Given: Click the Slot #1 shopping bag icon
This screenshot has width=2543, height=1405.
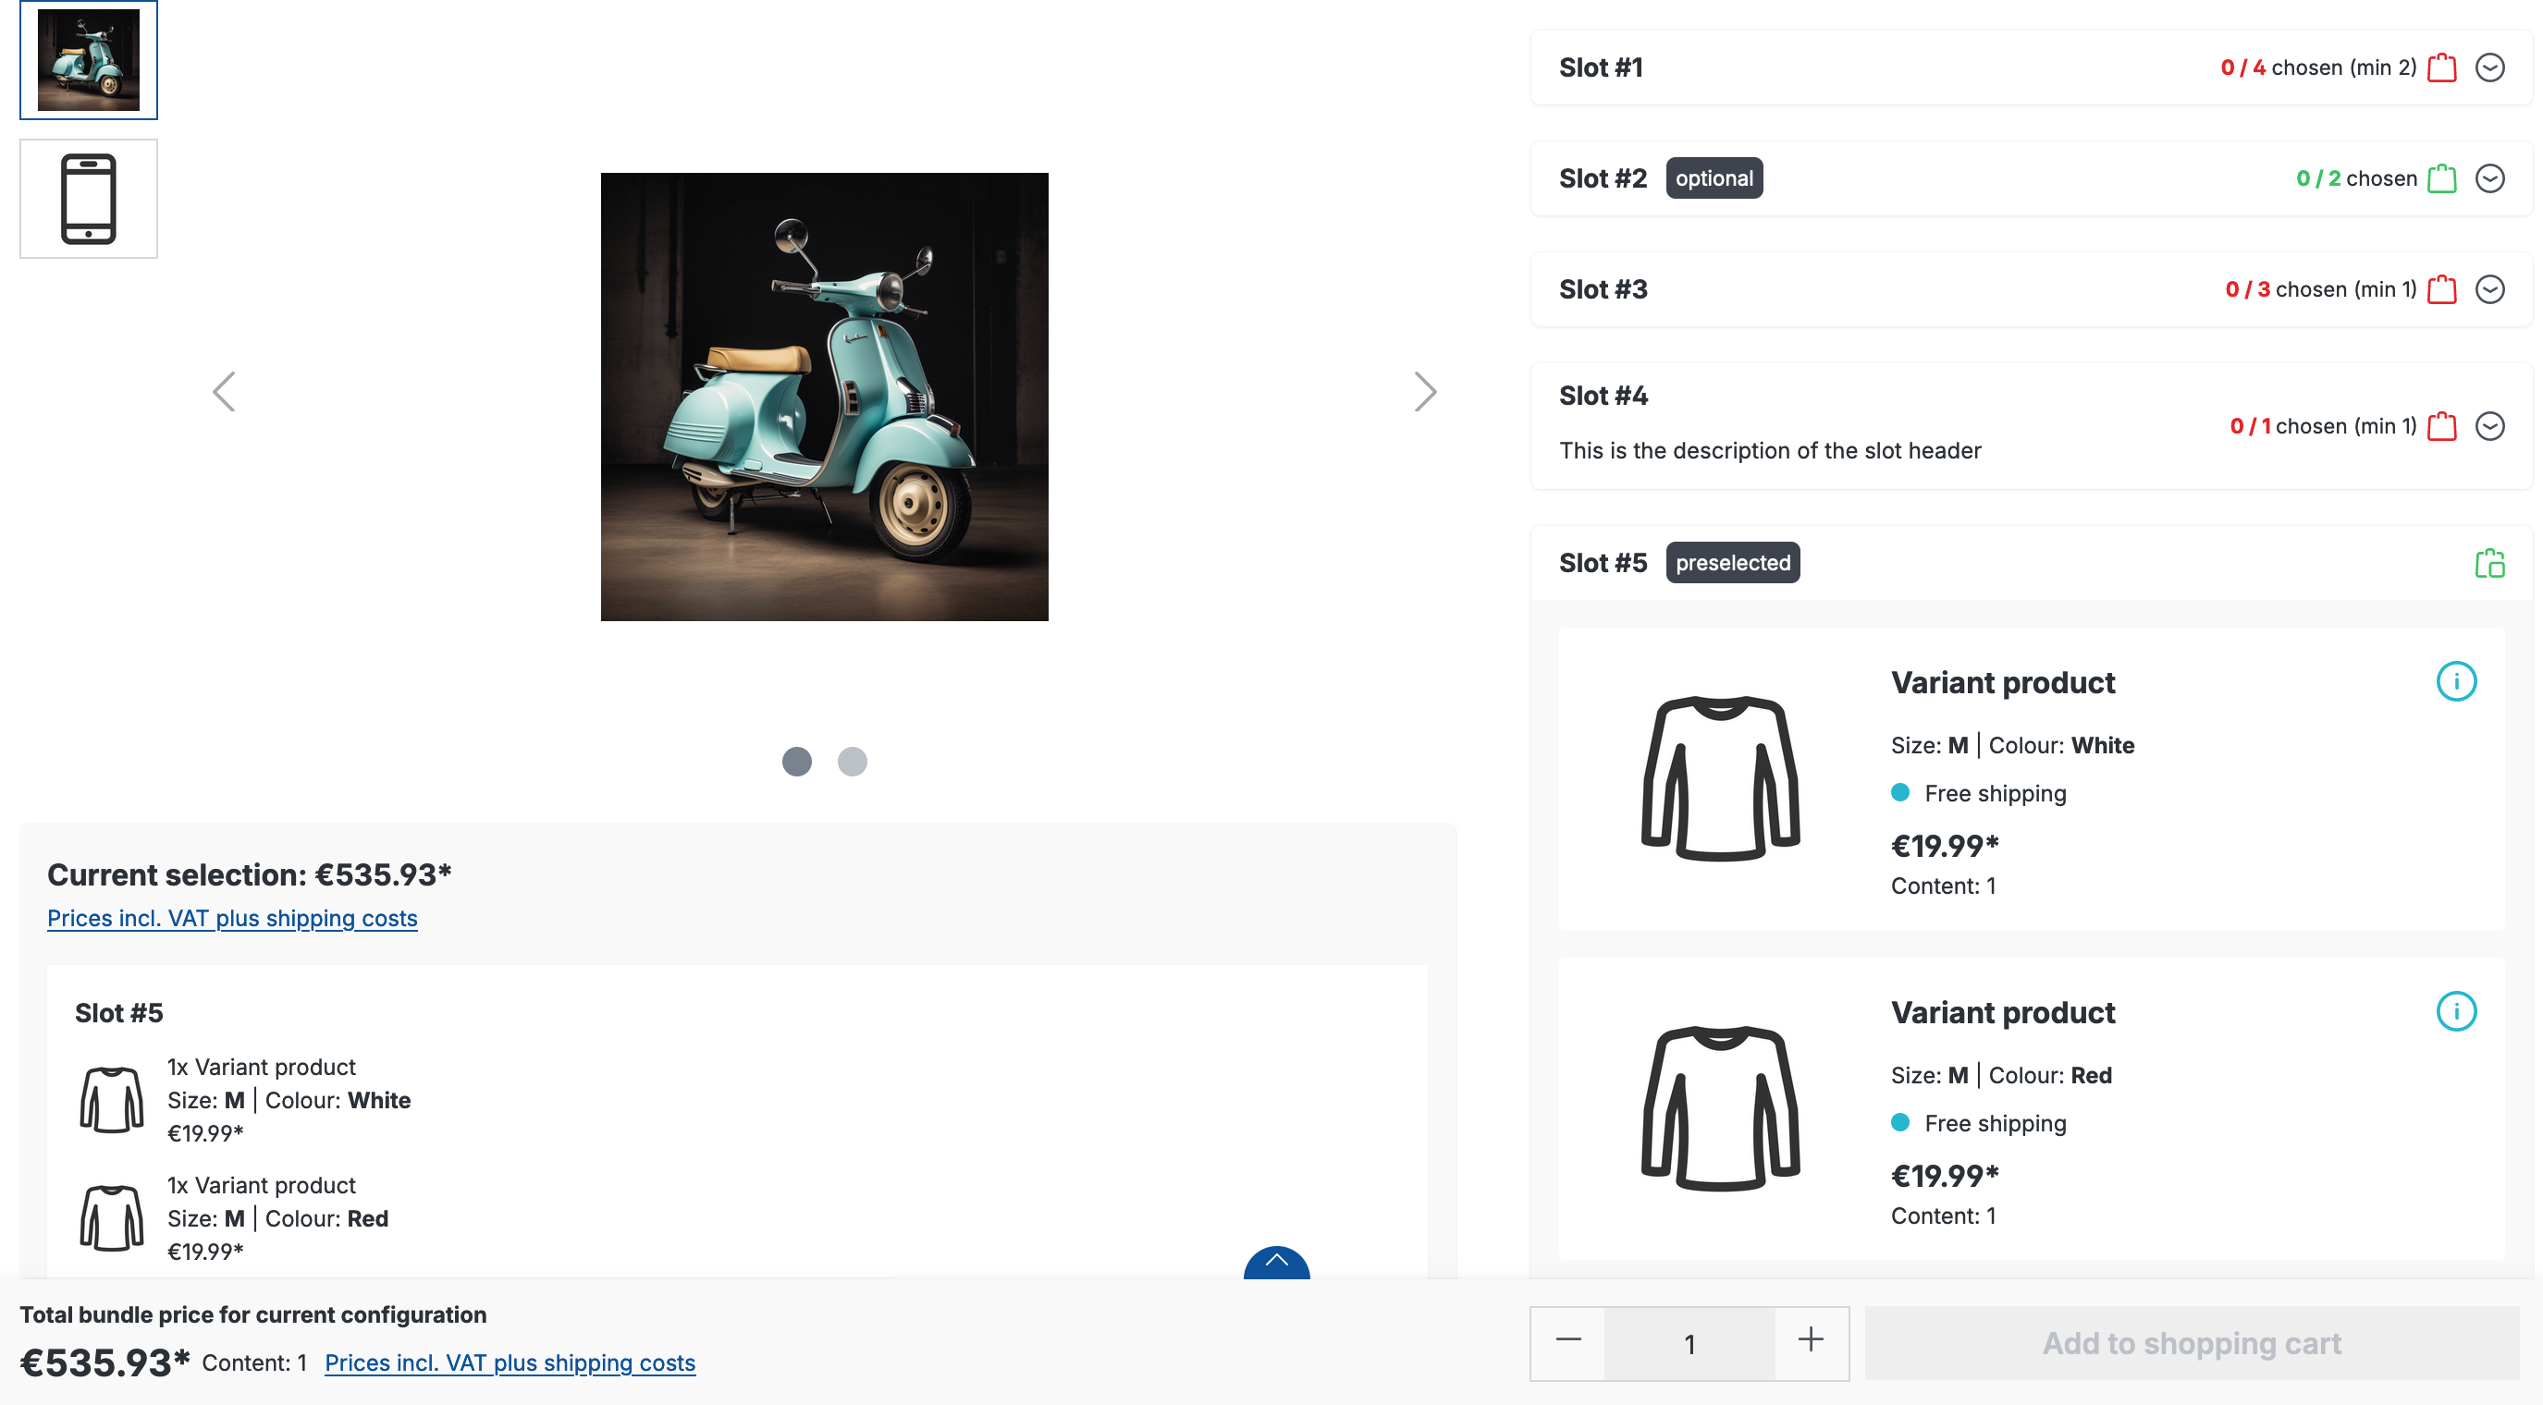Looking at the screenshot, I should (2441, 67).
